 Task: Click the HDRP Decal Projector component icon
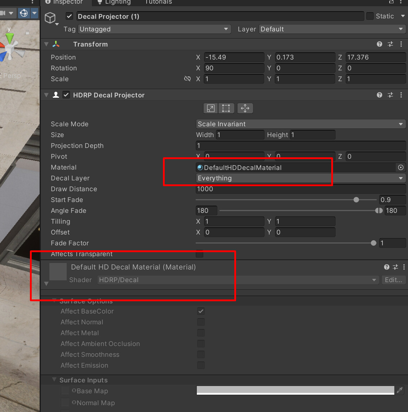point(56,95)
